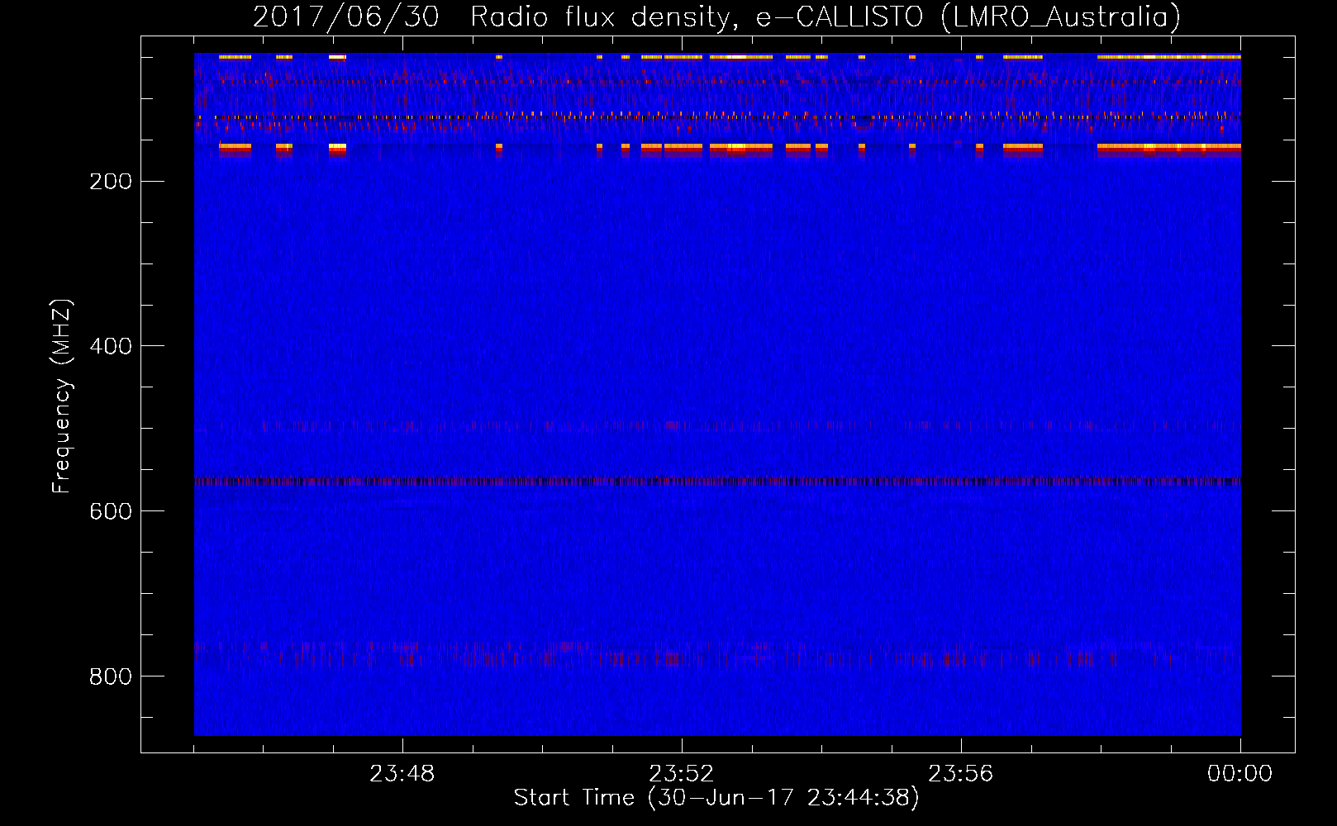Image resolution: width=1337 pixels, height=826 pixels.
Task: Click the 00:00 time tick label
Action: coord(1239,773)
